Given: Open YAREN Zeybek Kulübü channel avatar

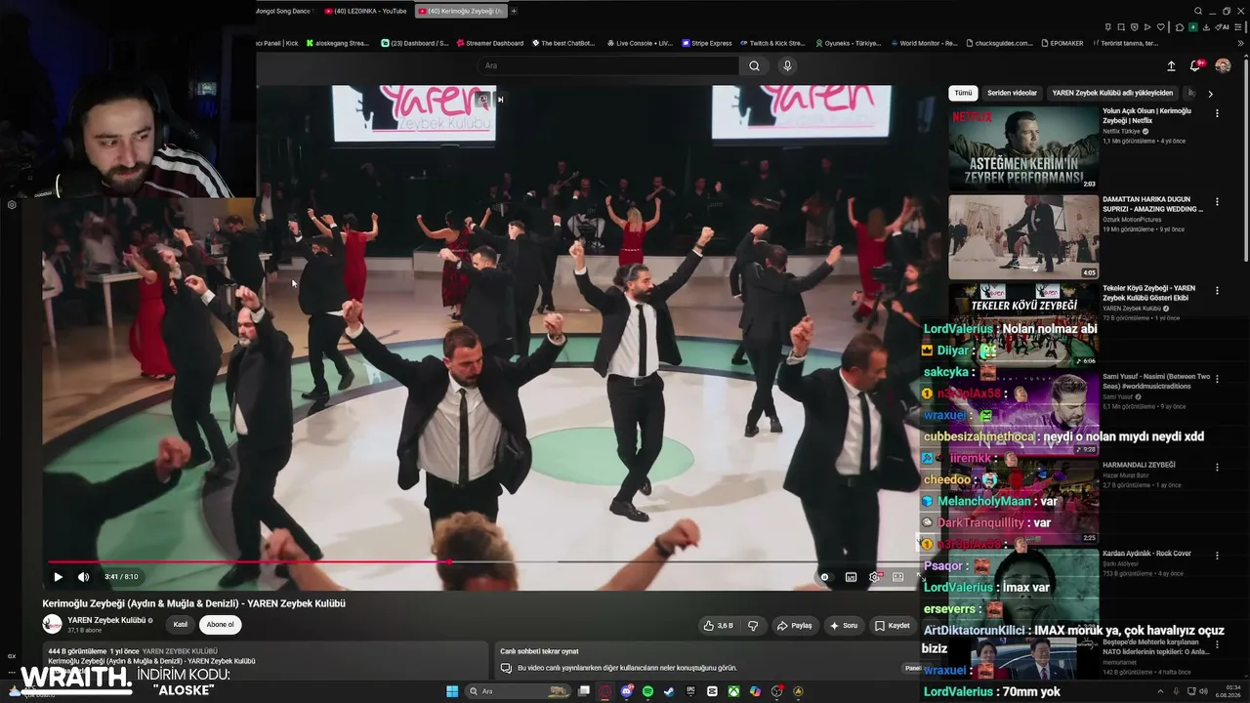Looking at the screenshot, I should pos(53,624).
